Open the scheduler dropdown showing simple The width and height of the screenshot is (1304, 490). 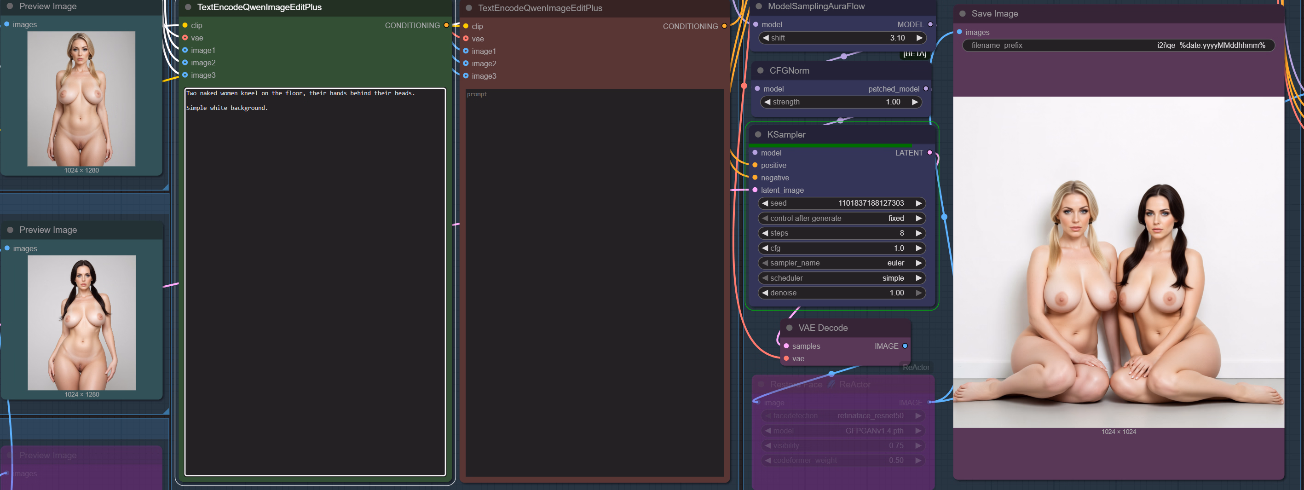841,278
